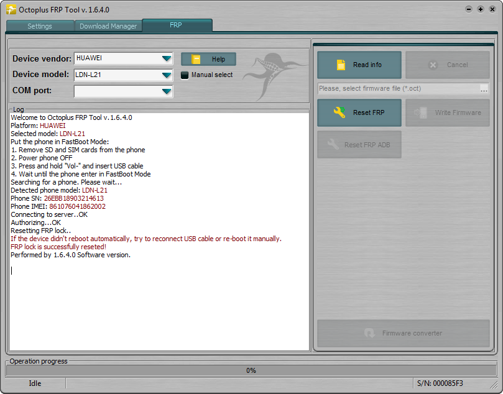Click the Octoplus app icon in title bar

(11, 9)
